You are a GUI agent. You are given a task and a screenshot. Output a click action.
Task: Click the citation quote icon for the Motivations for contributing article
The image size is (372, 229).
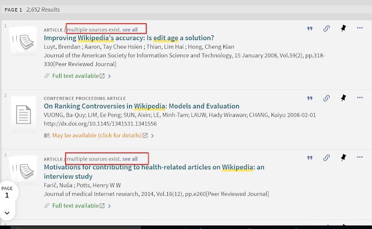tap(310, 158)
